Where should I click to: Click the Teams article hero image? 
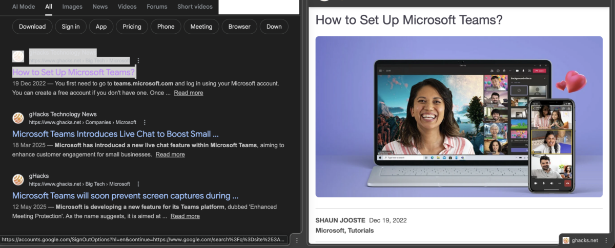(459, 117)
